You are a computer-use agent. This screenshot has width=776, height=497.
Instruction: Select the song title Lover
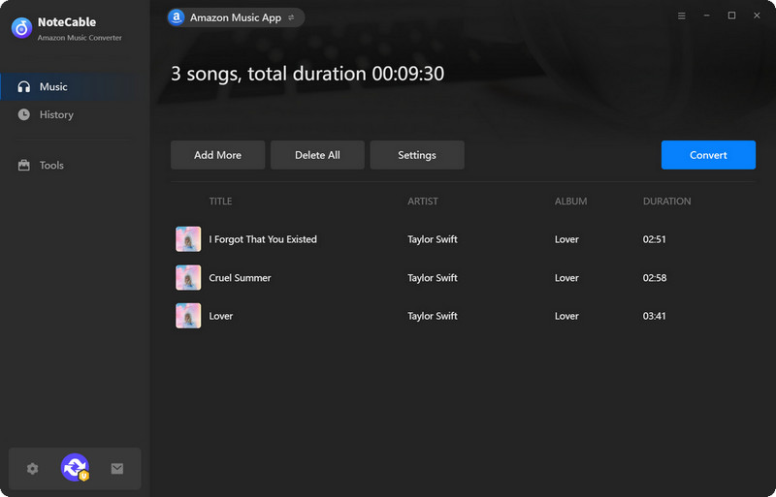[x=221, y=316]
